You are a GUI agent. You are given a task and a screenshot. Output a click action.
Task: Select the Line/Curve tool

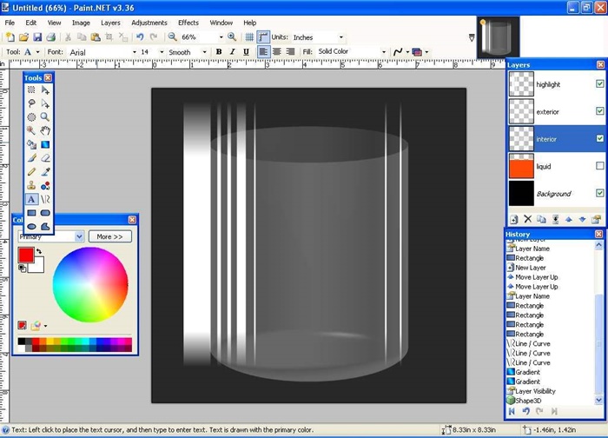click(45, 199)
